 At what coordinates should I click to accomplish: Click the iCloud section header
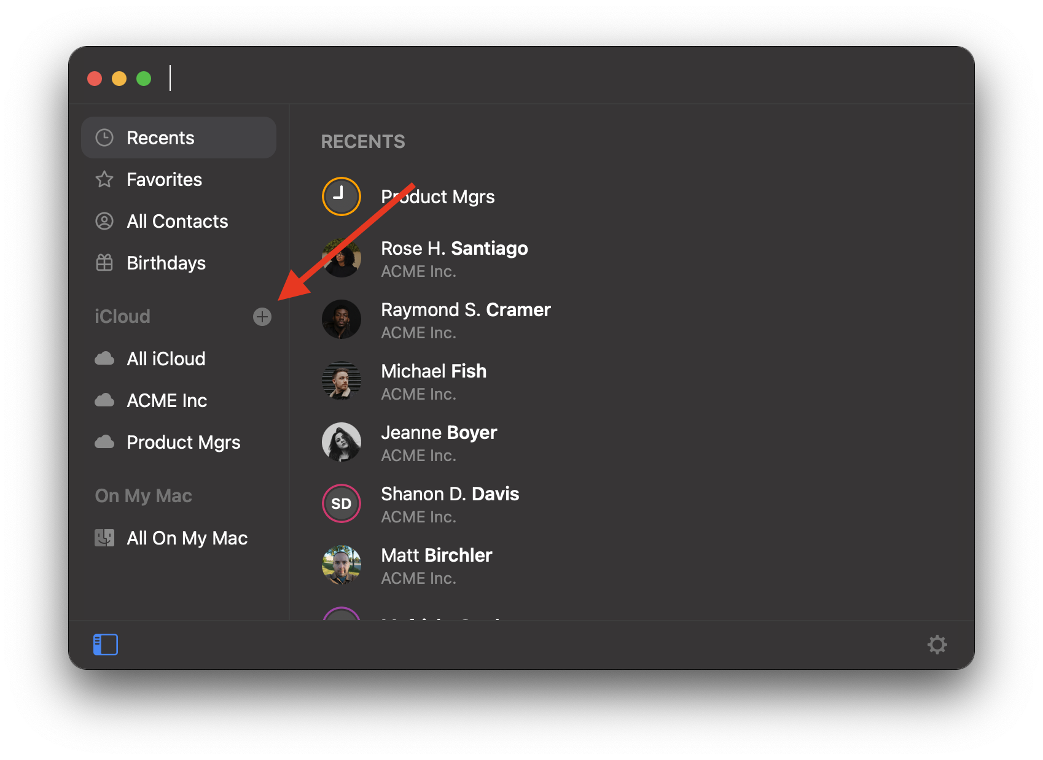click(x=122, y=317)
